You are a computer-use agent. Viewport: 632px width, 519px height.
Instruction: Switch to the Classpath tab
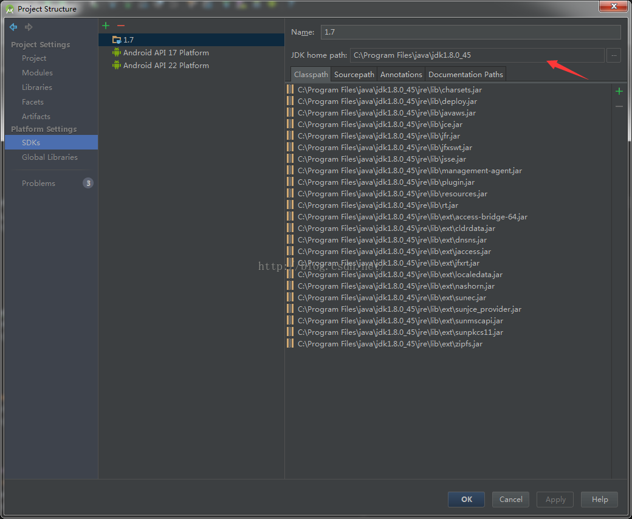click(x=311, y=75)
